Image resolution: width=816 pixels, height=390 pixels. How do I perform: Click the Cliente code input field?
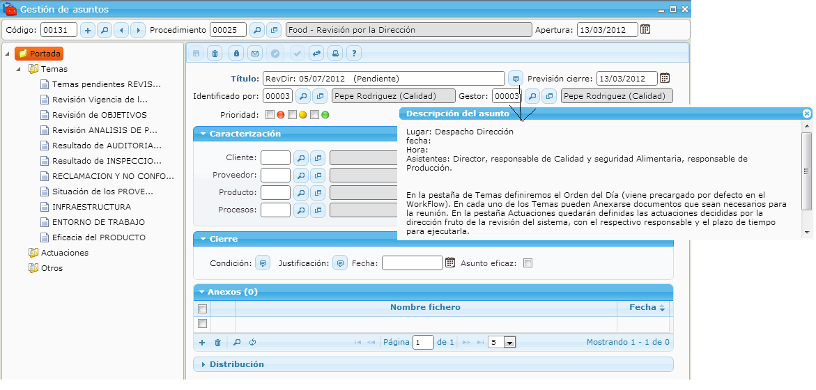275,157
